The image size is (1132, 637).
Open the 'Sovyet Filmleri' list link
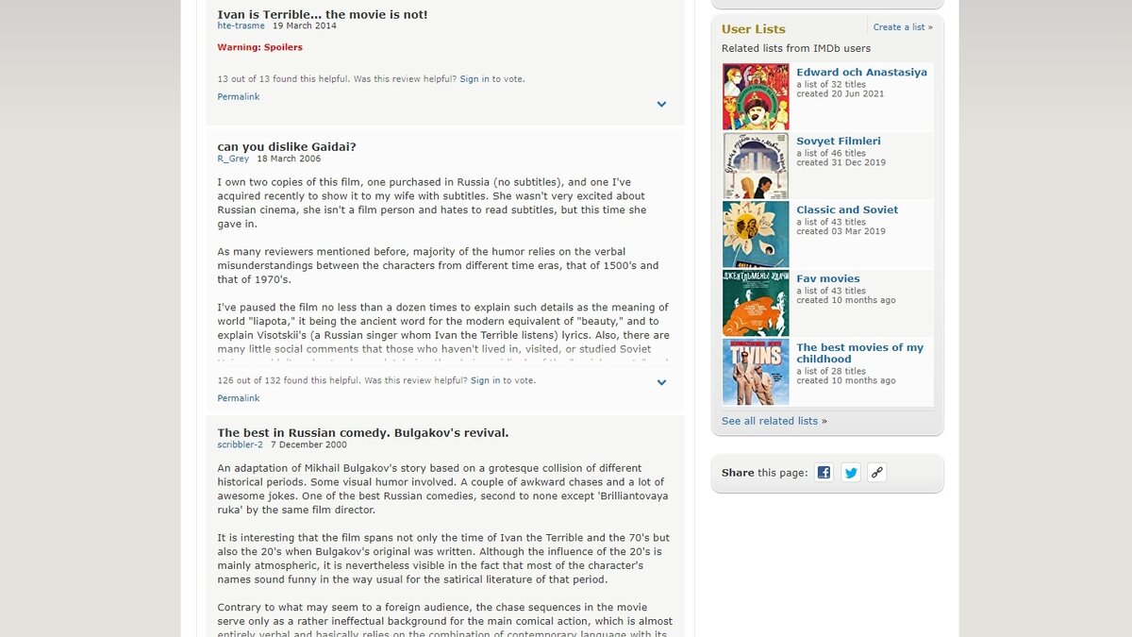coord(839,141)
